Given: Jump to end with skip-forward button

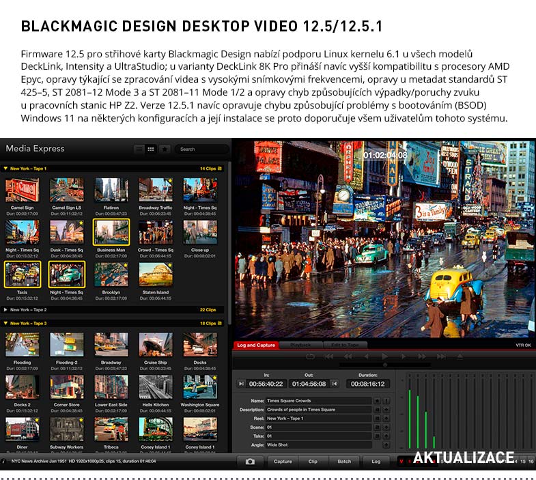Looking at the screenshot, I should (441, 356).
